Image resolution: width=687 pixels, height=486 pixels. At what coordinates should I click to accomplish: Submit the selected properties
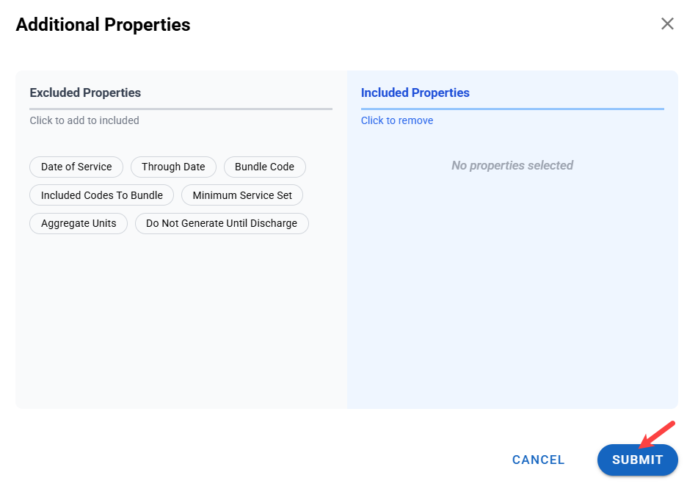637,460
